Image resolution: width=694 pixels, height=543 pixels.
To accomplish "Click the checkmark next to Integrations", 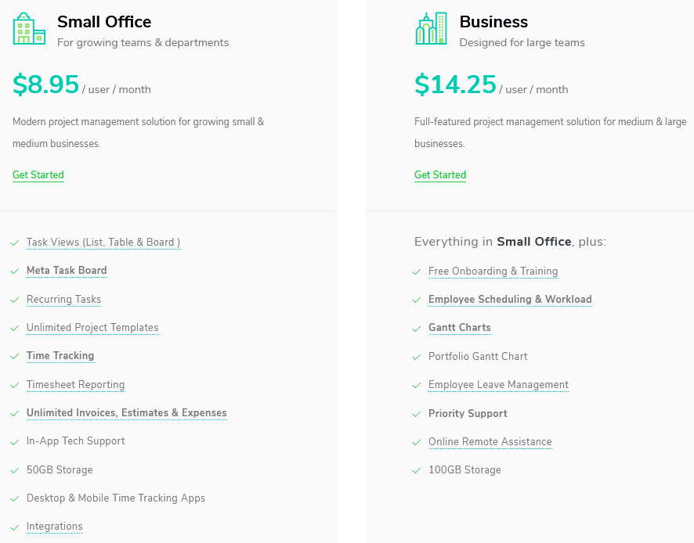I will pyautogui.click(x=14, y=527).
